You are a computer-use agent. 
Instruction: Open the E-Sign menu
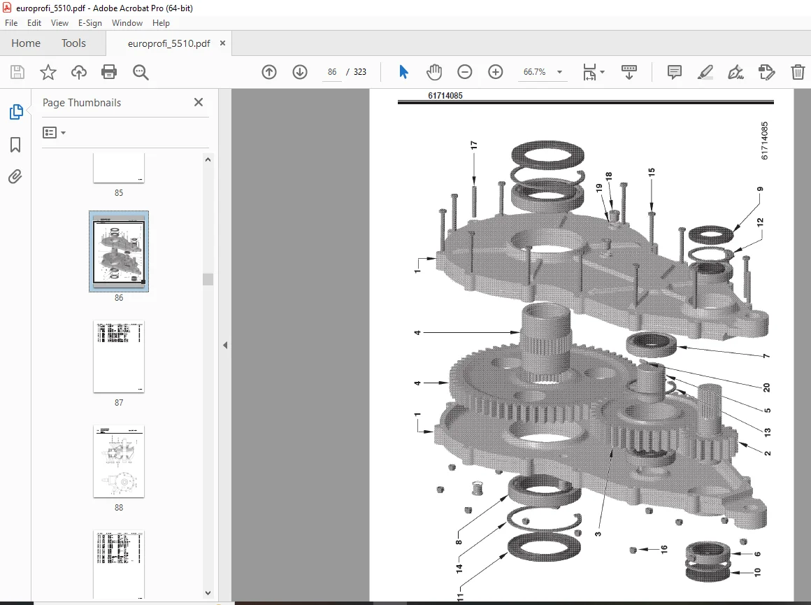[x=90, y=23]
